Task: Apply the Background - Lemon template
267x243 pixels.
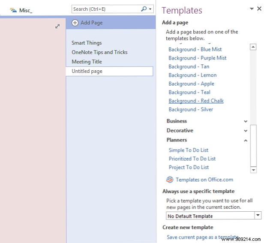Action: (x=192, y=75)
